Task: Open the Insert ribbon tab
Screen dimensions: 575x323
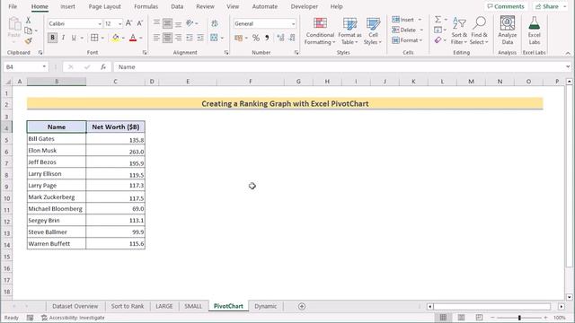Action: point(67,6)
